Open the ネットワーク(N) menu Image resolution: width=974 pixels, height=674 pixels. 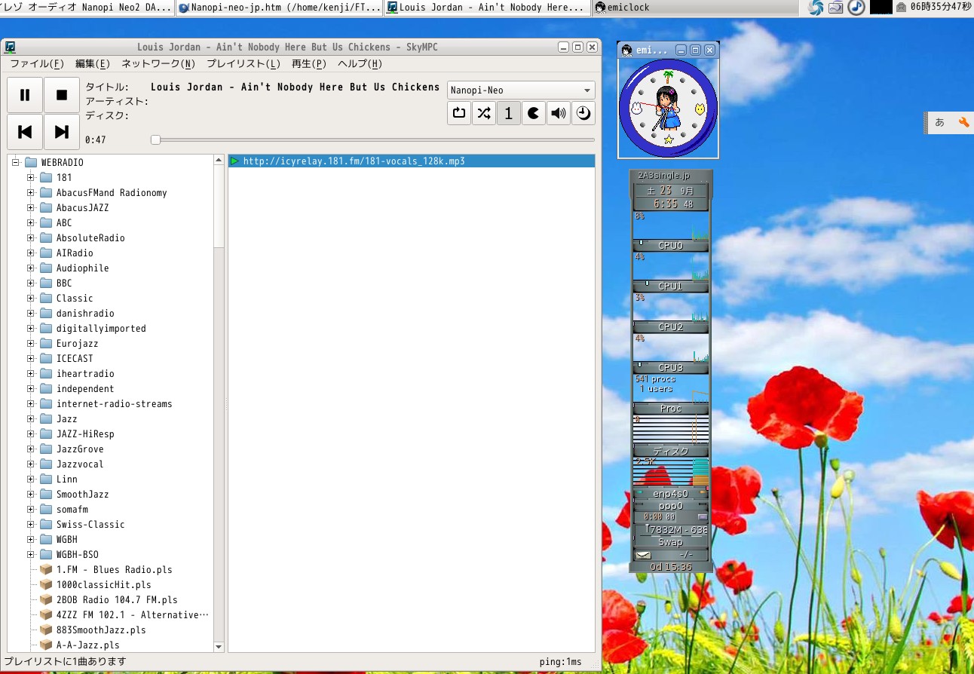(x=158, y=64)
